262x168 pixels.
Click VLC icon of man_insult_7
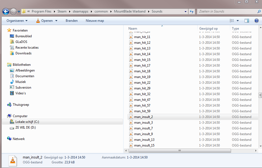(131, 128)
